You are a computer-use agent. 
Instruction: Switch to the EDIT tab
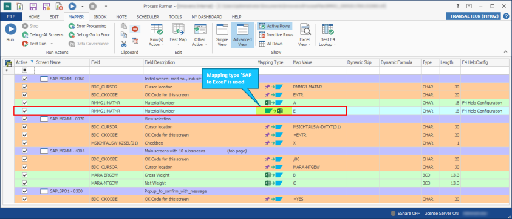click(x=54, y=16)
